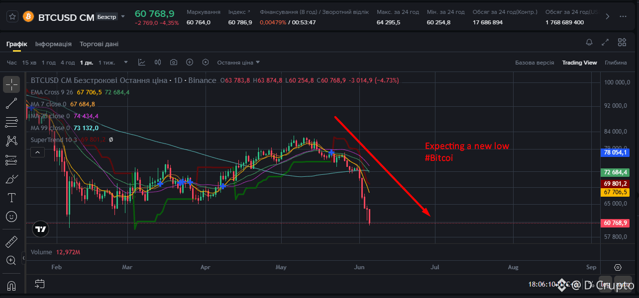The width and height of the screenshot is (639, 298).
Task: Show more ticker stats with right arrow
Action: point(607,16)
